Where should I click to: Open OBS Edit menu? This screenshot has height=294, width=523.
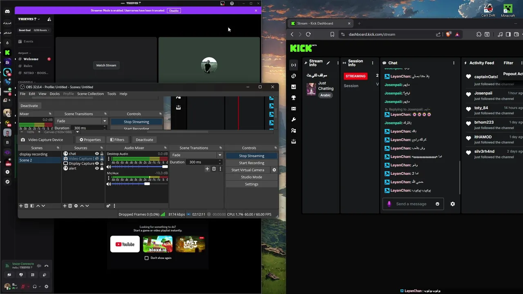pos(32,94)
